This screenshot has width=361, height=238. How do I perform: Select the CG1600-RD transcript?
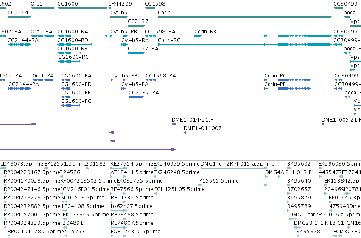(75, 44)
